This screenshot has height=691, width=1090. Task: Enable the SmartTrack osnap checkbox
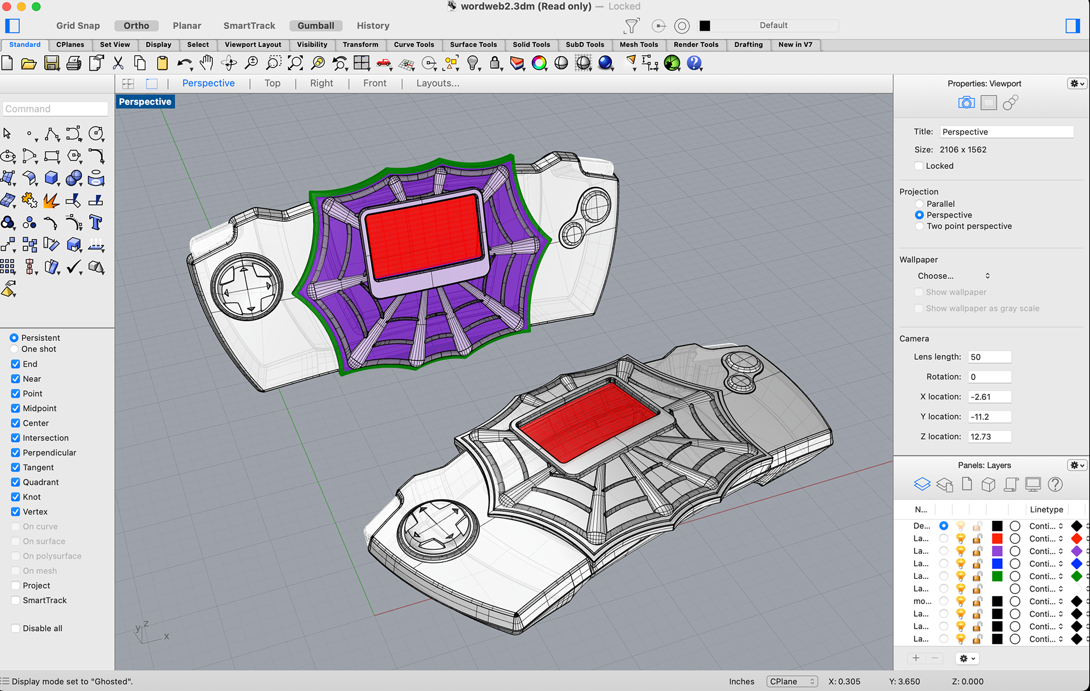pyautogui.click(x=15, y=600)
